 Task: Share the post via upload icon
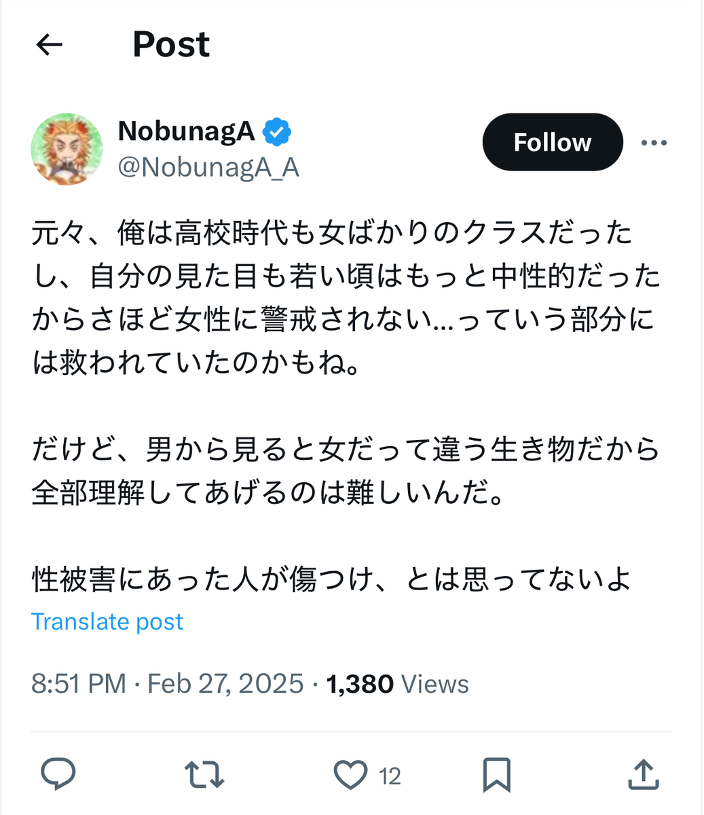pyautogui.click(x=642, y=775)
